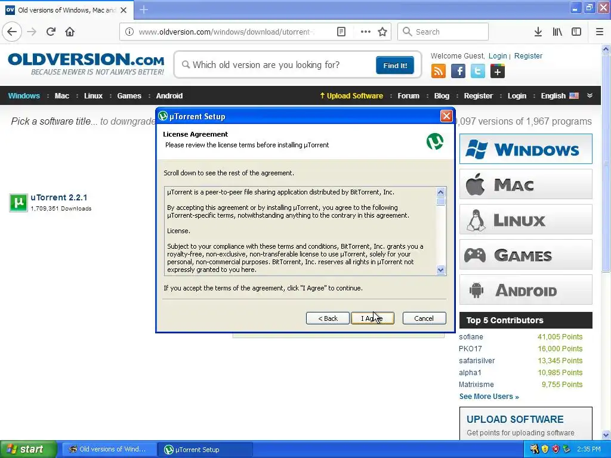Click the browser address bar URL
The width and height of the screenshot is (611, 458).
tap(226, 32)
